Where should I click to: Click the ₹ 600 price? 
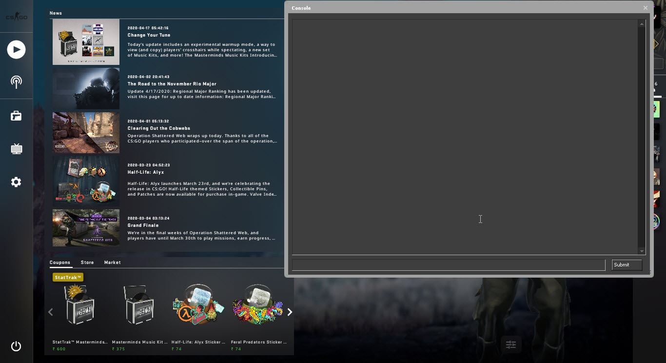(59, 349)
